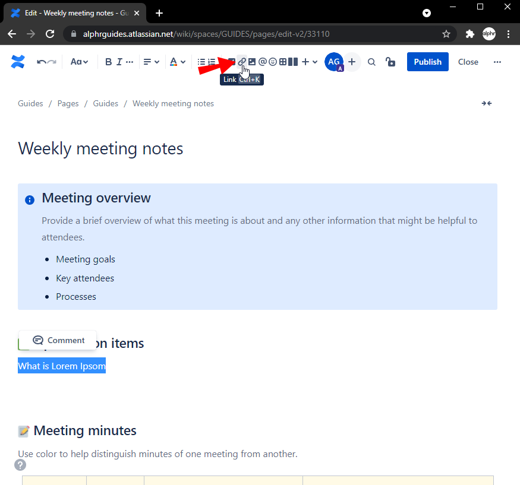Close the Edit - Weekly meeting notes tab
Image resolution: width=520 pixels, height=485 pixels.
point(137,13)
